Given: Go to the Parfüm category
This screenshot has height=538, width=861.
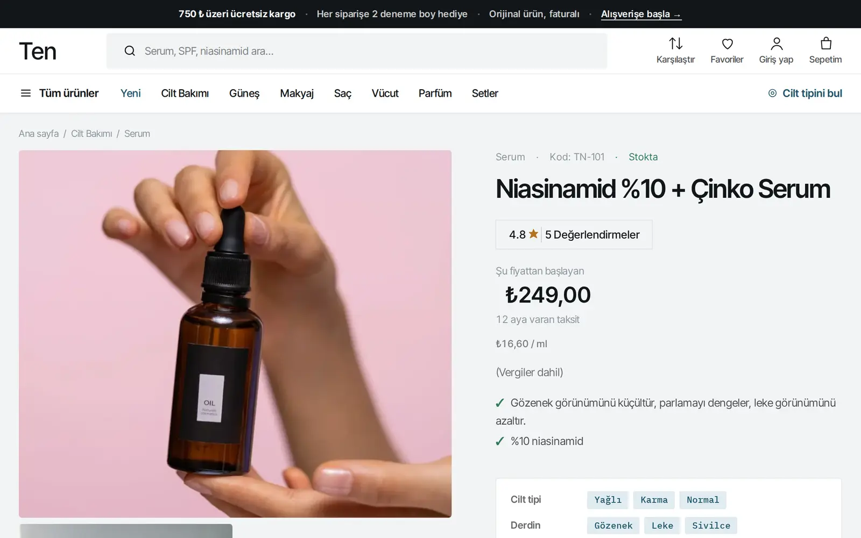Looking at the screenshot, I should click(435, 93).
